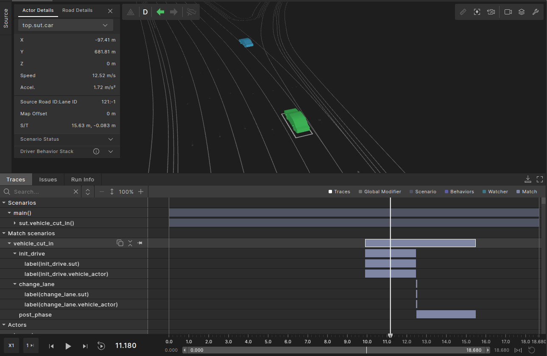The image size is (547, 356).
Task: Expand the sut.vehicle_cut_in() tree node
Action: 15,223
